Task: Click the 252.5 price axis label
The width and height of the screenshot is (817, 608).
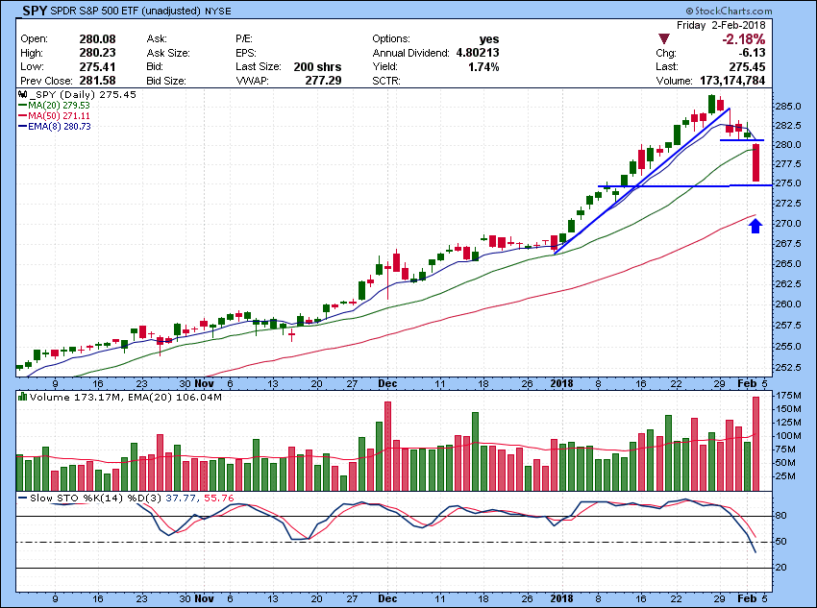Action: click(x=787, y=368)
